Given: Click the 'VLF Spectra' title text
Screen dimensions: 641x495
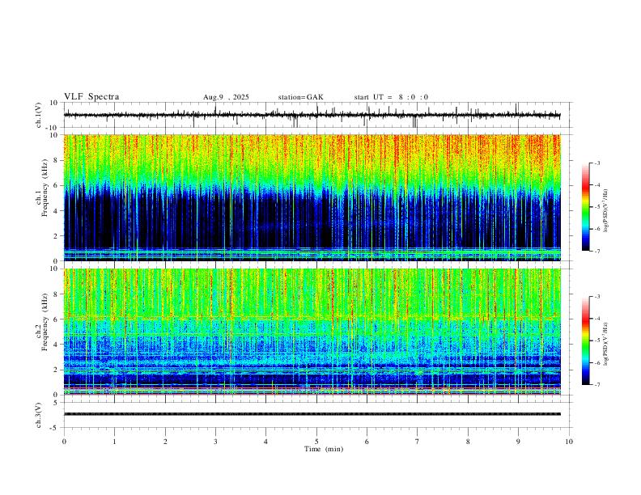Looking at the screenshot, I should (x=91, y=97).
